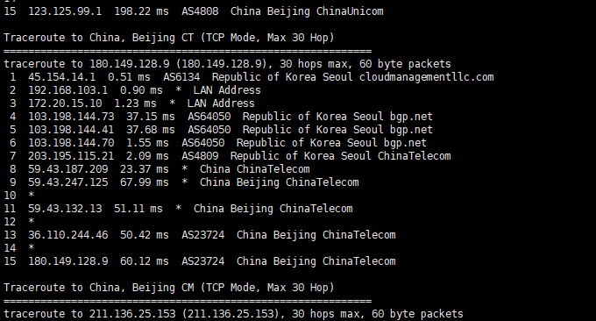Select the cloudmanagementllc.com hostname text
Image resolution: width=596 pixels, height=321 pixels.
[x=427, y=77]
